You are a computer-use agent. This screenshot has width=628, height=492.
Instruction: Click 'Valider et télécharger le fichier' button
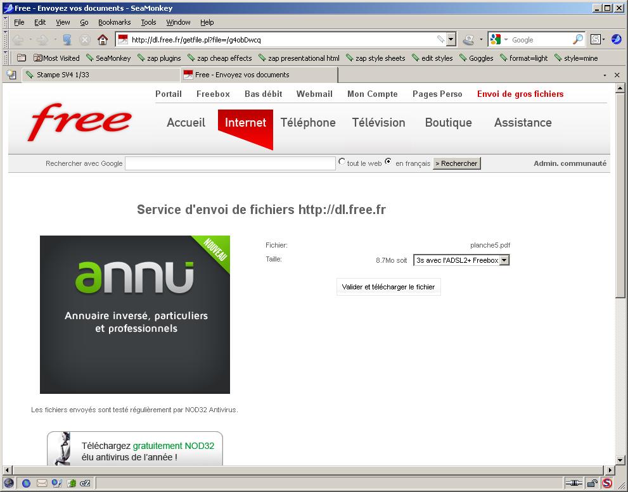click(388, 287)
